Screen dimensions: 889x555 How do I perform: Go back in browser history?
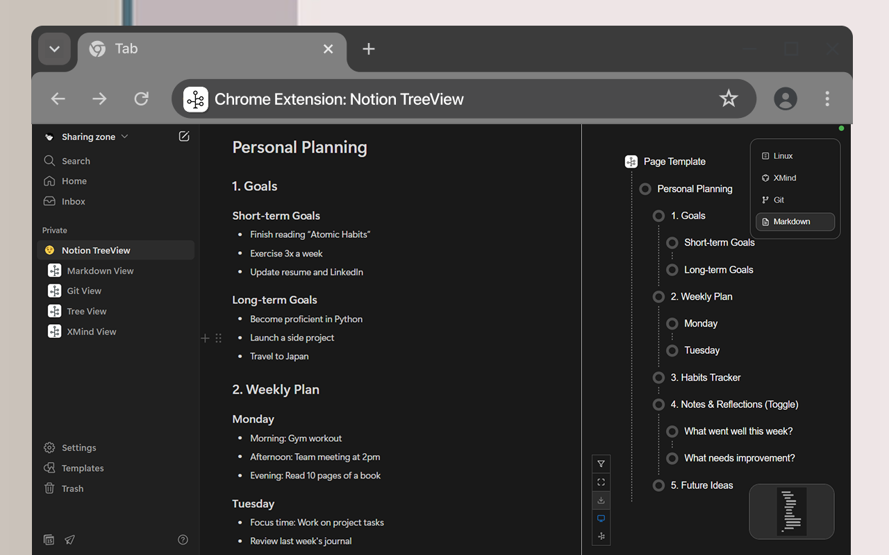[x=58, y=99]
